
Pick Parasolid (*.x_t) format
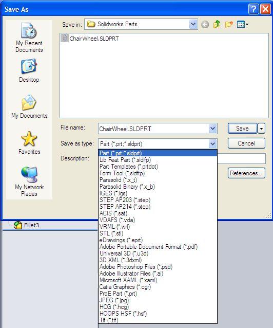(x=158, y=180)
